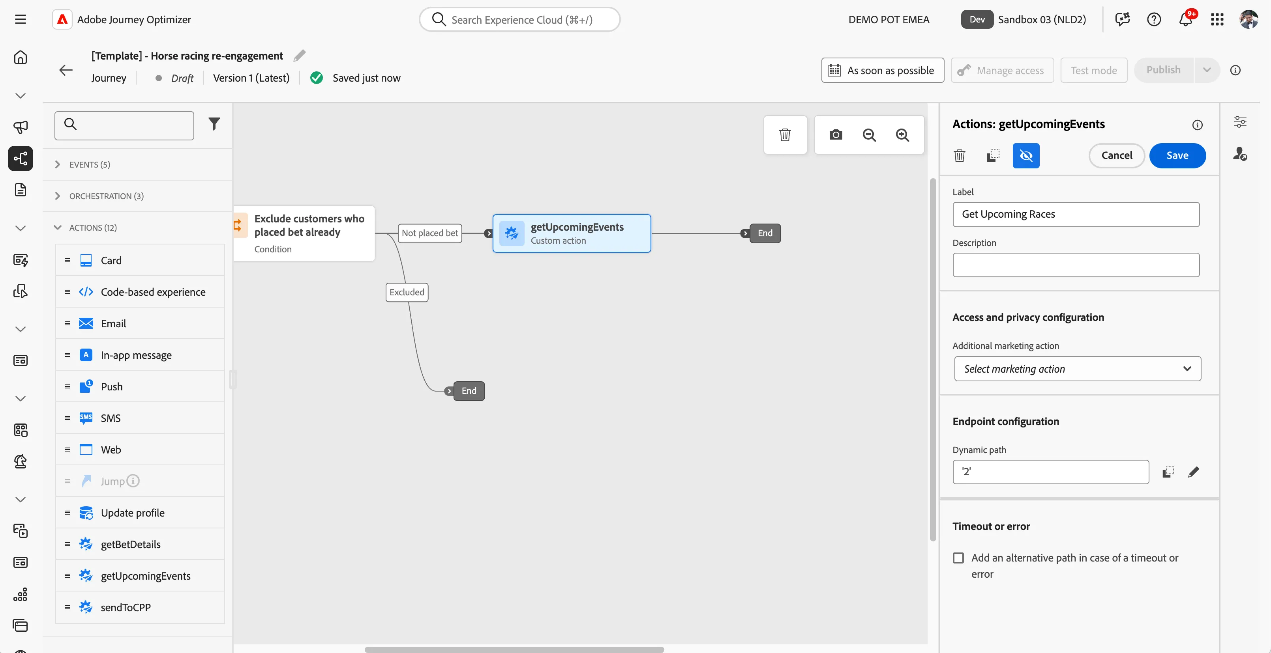Open the app switcher grid
Viewport: 1271px width, 653px height.
click(x=1217, y=19)
